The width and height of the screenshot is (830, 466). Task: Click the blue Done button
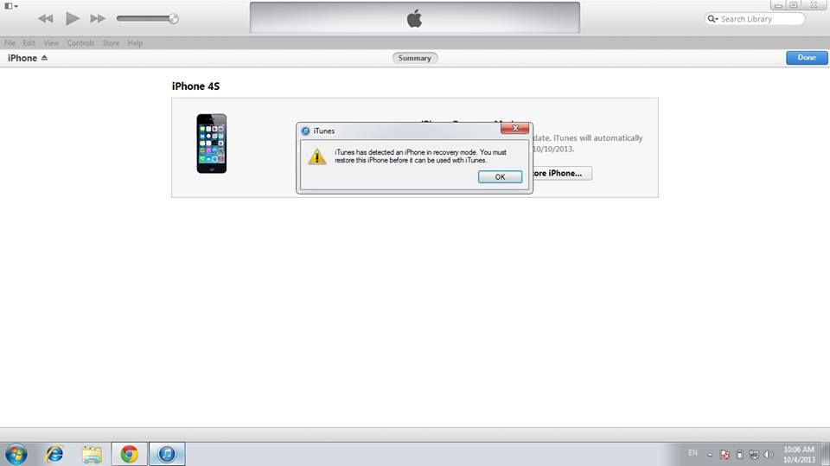coord(807,58)
